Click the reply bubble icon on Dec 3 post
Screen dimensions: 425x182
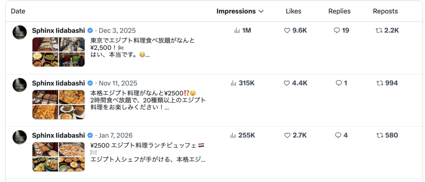[x=337, y=31]
